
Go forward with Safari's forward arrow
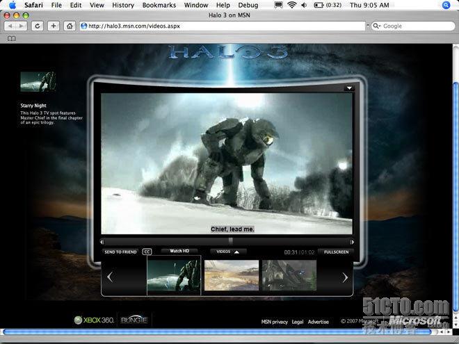(x=22, y=26)
